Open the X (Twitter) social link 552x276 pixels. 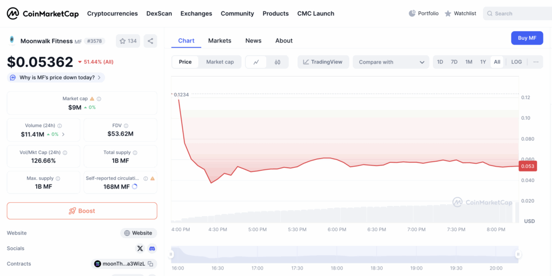[x=140, y=249]
